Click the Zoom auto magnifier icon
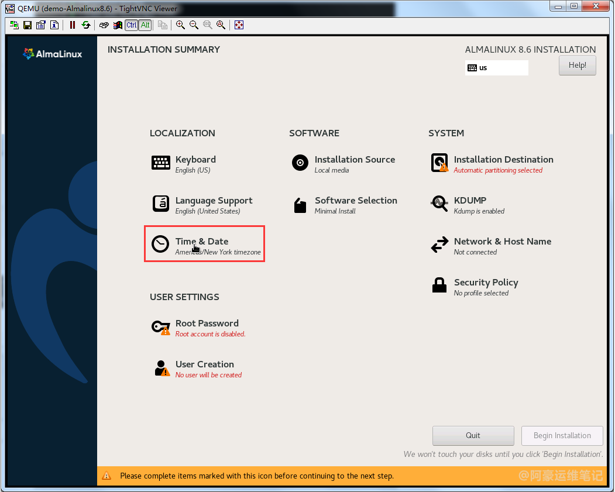Screen dimensions: 615x492 coord(221,25)
